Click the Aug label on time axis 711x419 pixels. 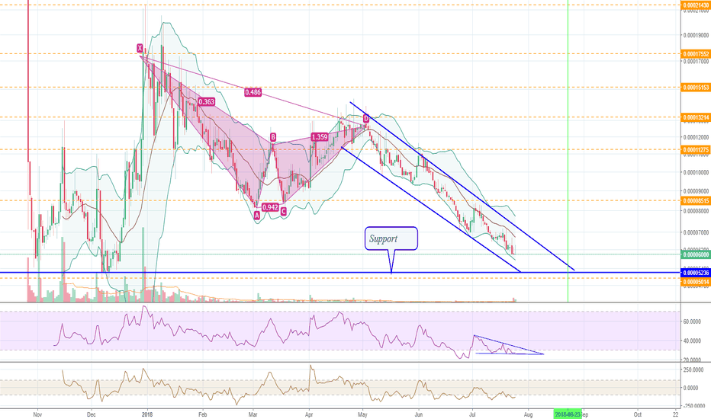[528, 414]
